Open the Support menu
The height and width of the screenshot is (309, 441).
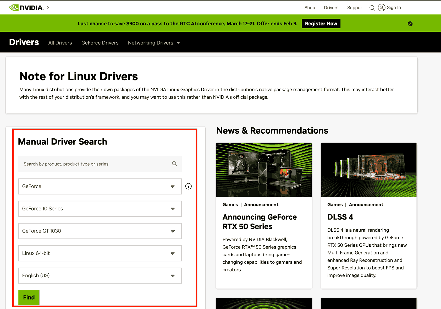pyautogui.click(x=355, y=8)
